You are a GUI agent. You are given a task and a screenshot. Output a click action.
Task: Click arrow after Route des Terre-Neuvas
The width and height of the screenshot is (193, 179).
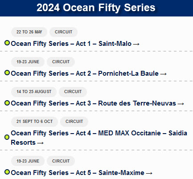pos(181,104)
